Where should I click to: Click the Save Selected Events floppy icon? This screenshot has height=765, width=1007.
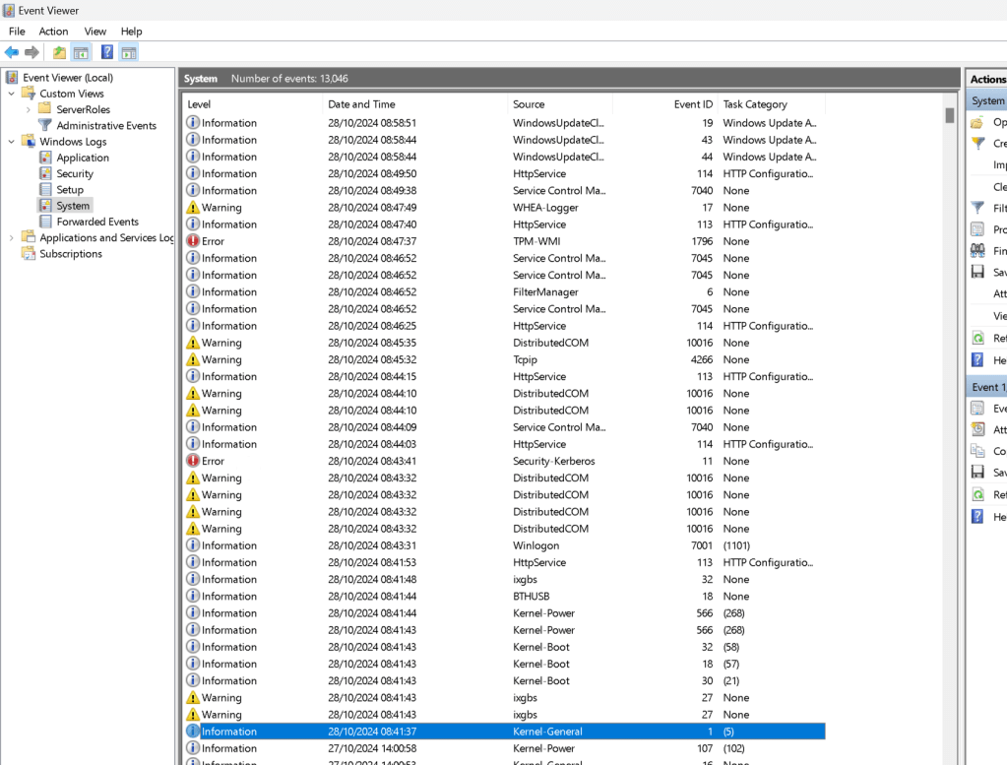977,473
